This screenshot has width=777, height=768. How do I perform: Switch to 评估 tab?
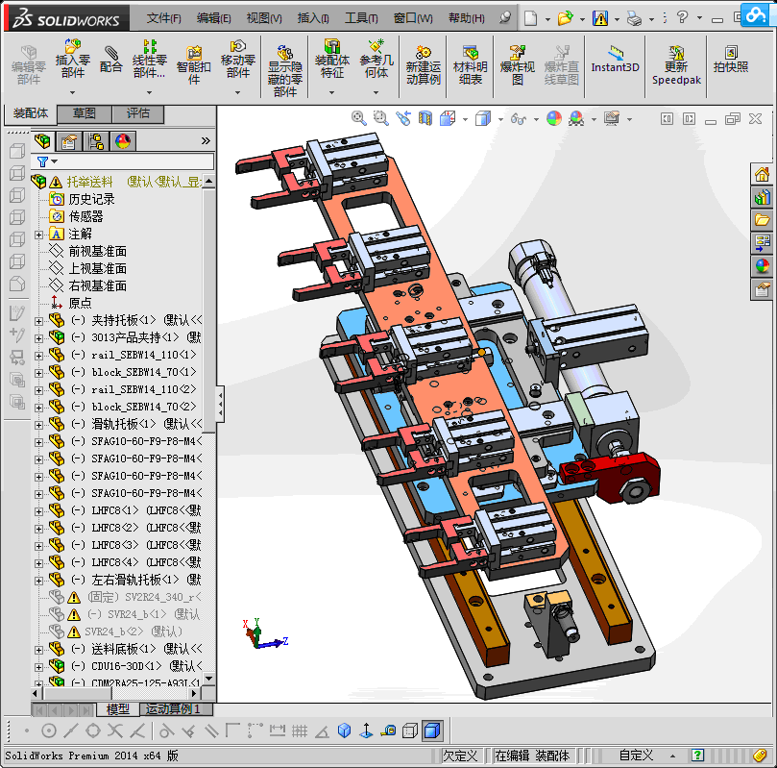[x=137, y=113]
